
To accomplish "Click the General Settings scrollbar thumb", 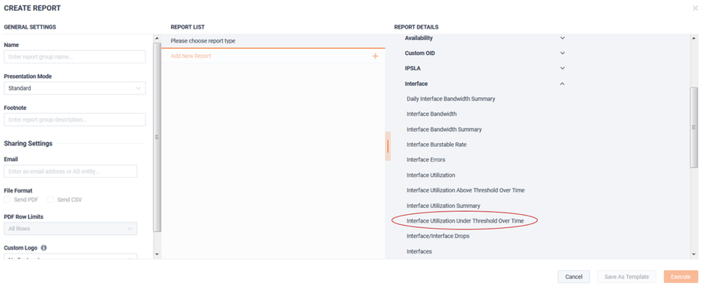I will click(x=157, y=137).
